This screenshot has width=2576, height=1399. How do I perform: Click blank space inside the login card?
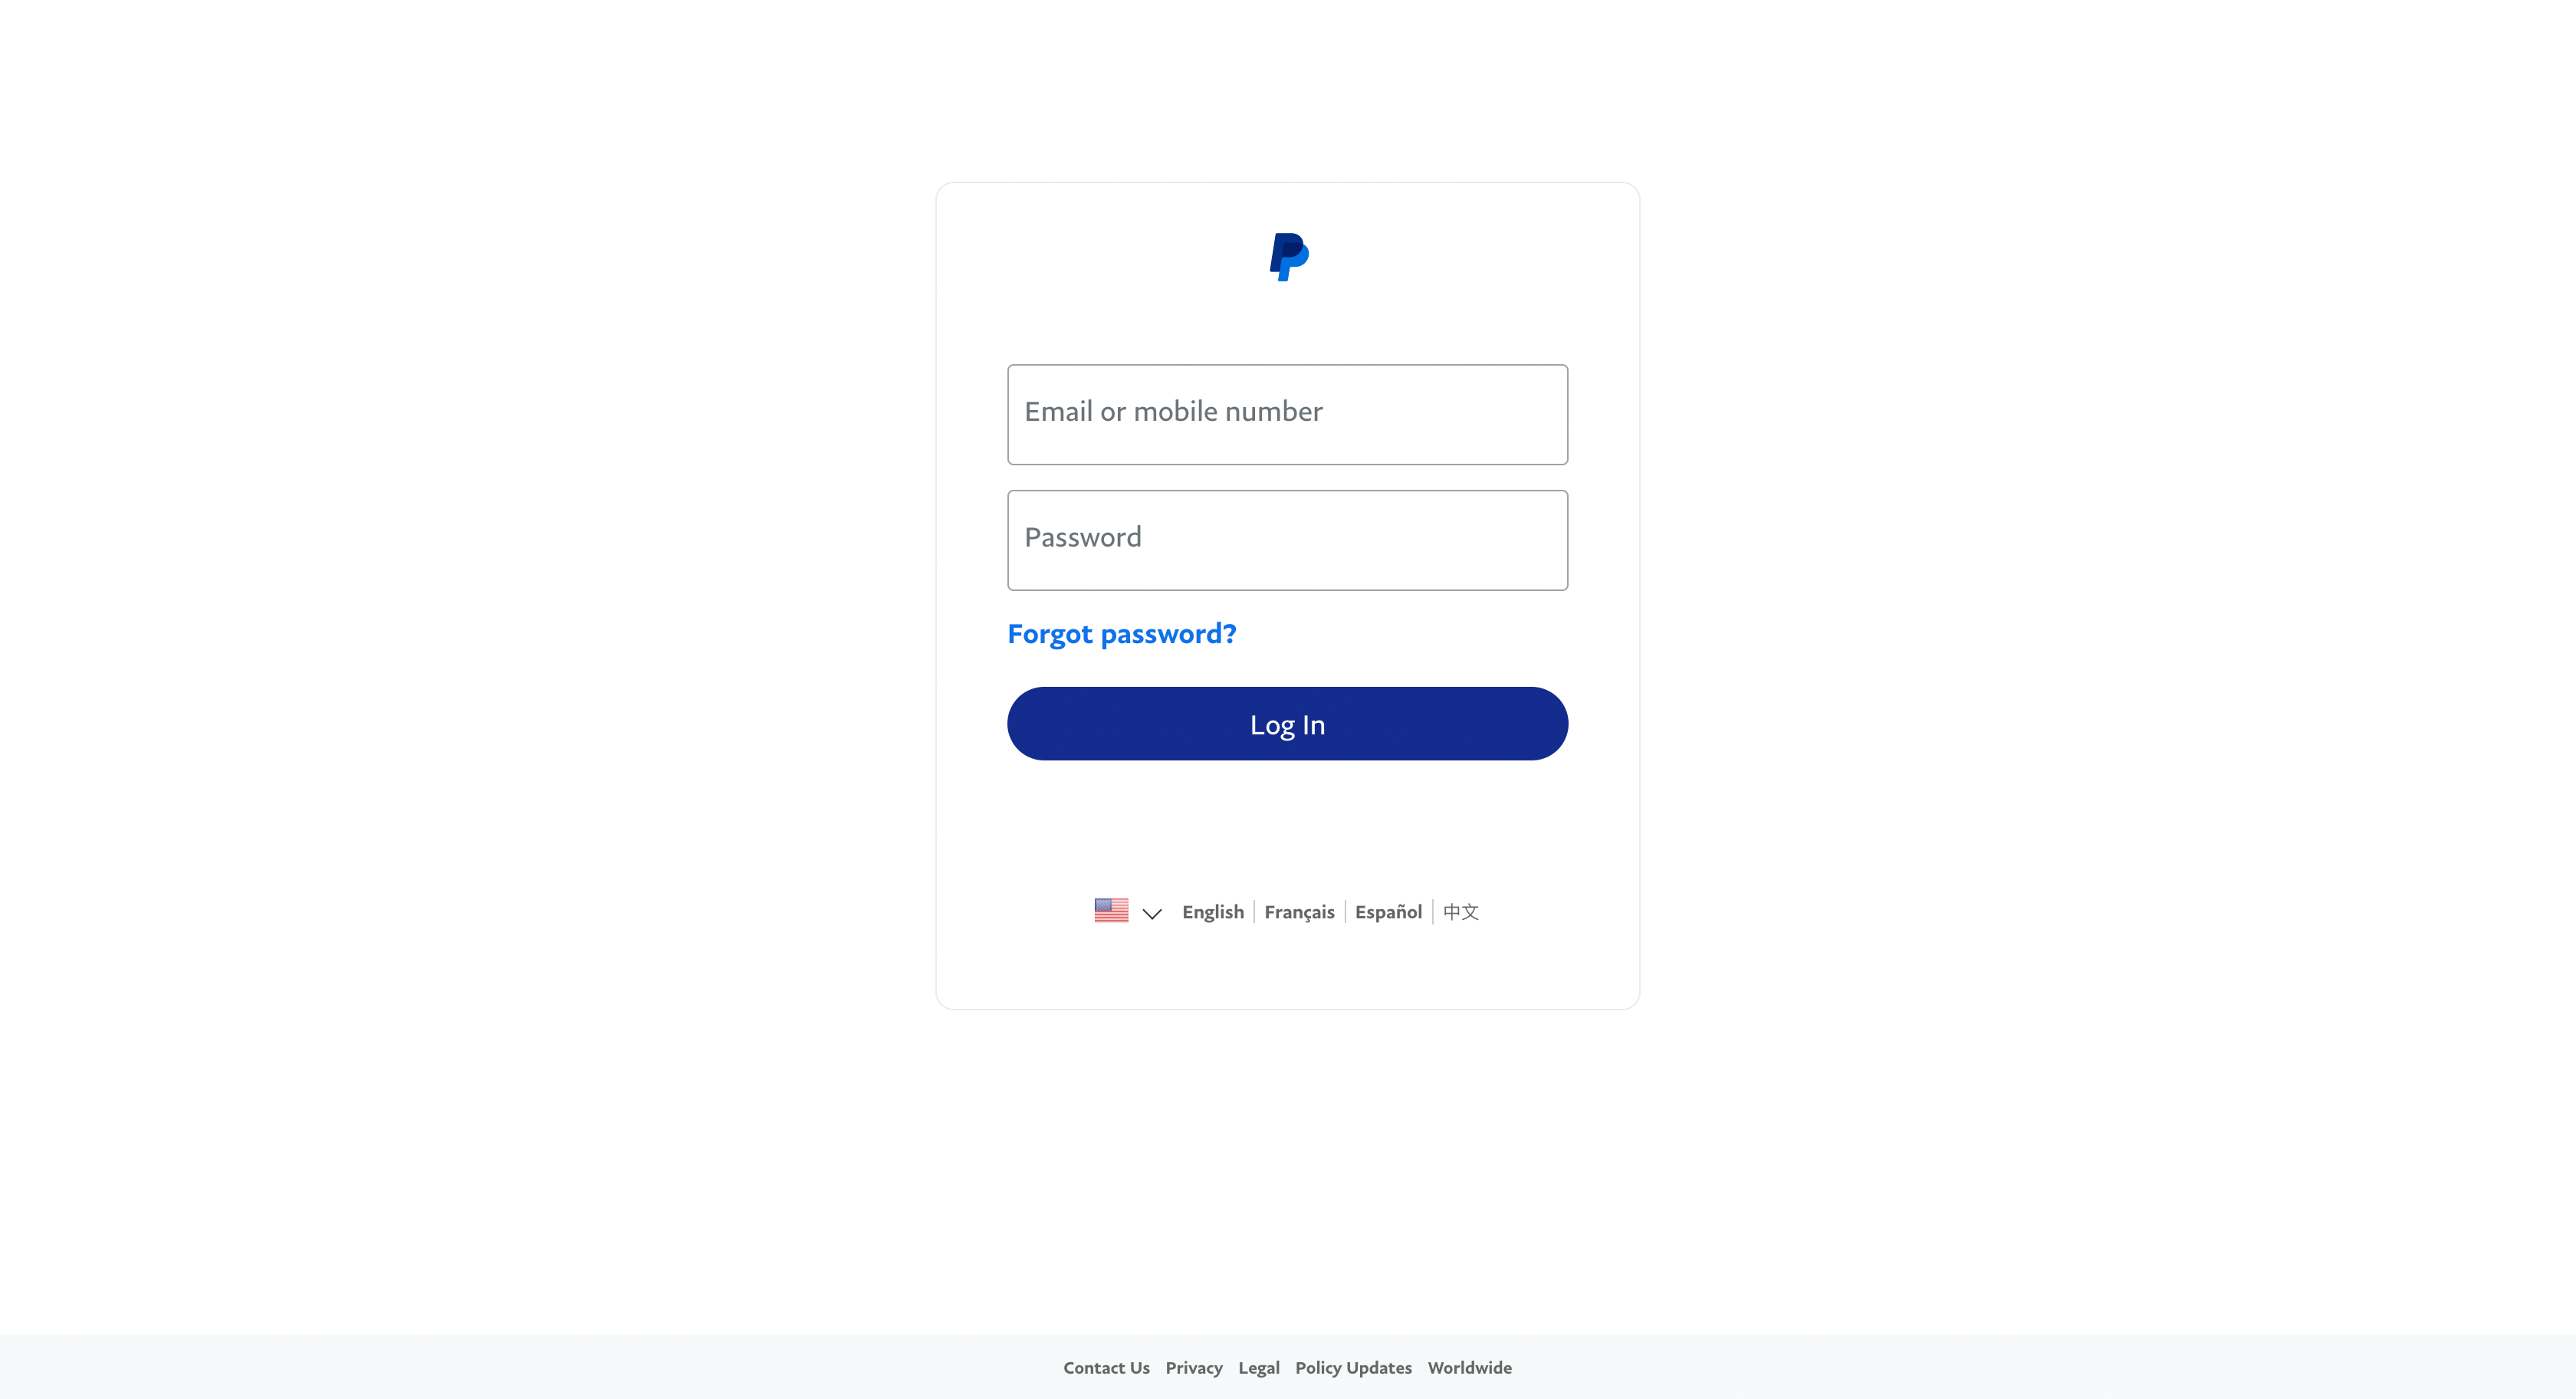click(1288, 820)
